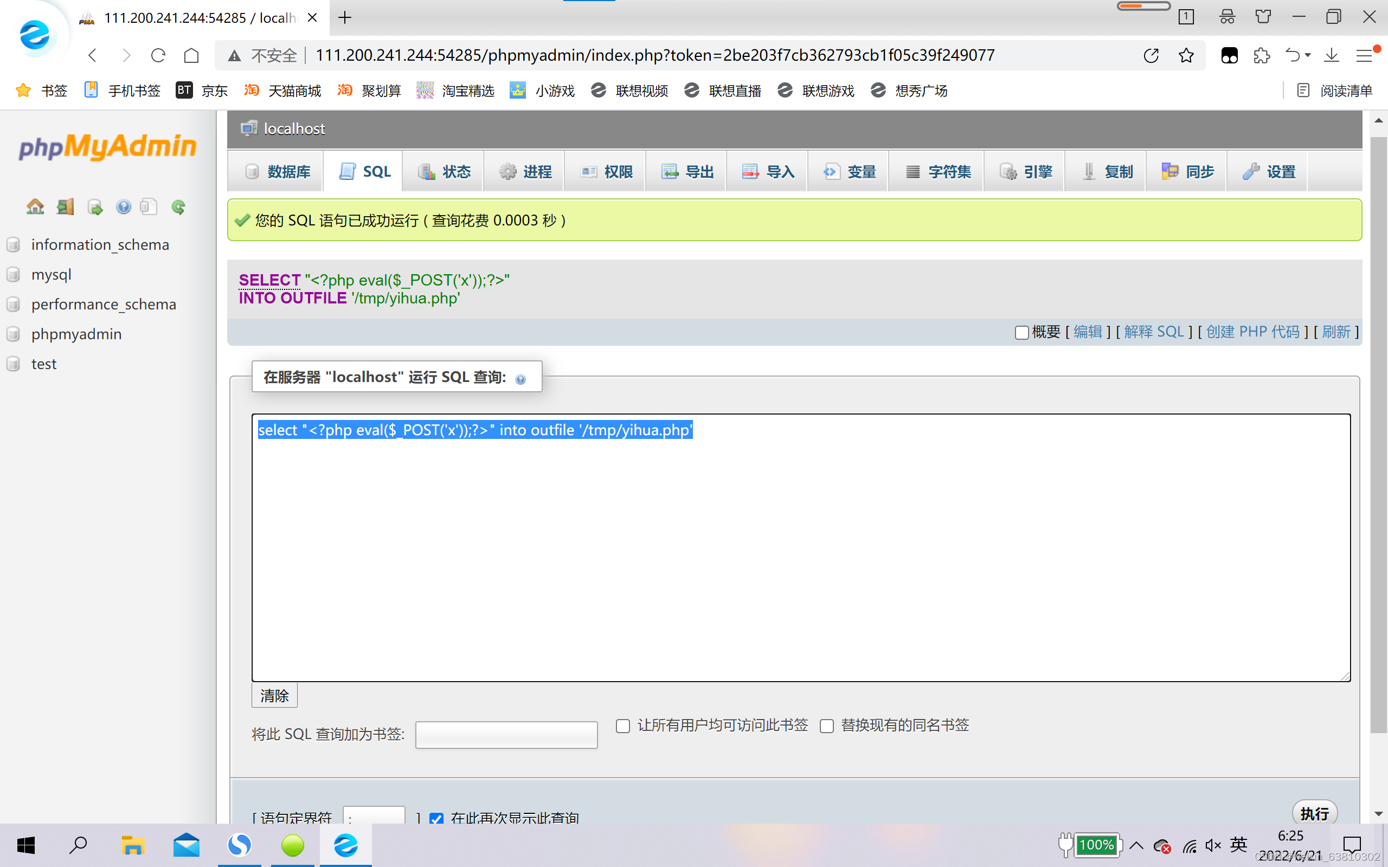Enable 让所有用户均可访问此书签 checkbox
This screenshot has width=1388, height=867.
623,726
